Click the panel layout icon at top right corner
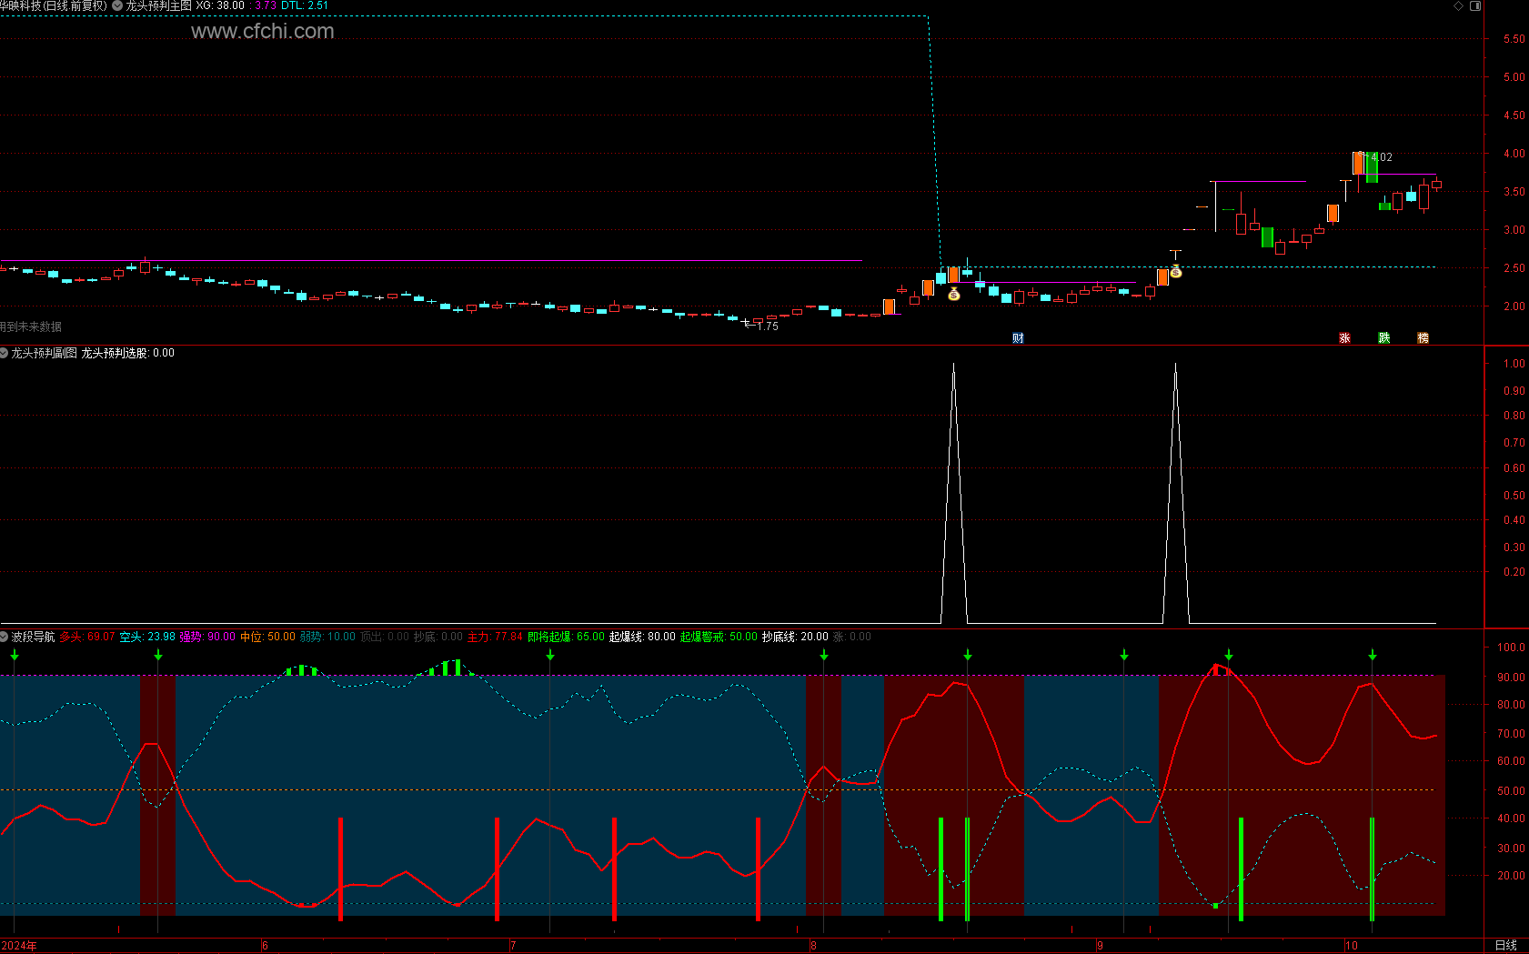 [1475, 5]
